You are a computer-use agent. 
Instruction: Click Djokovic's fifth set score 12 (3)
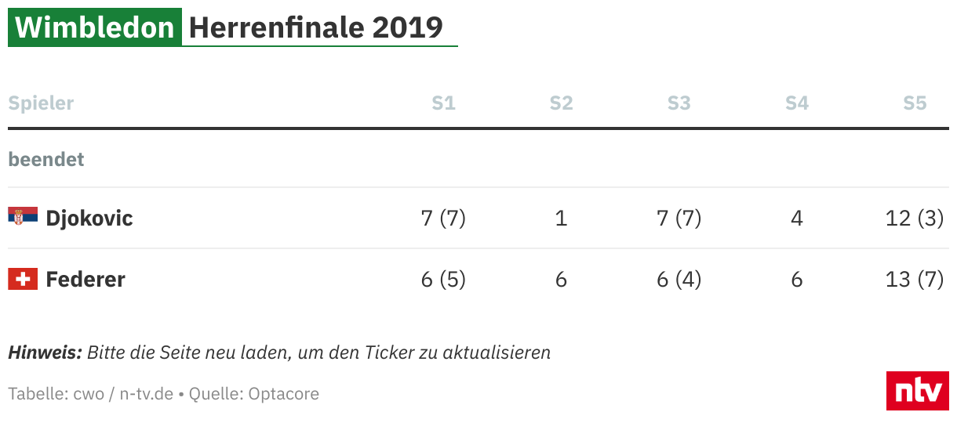915,218
